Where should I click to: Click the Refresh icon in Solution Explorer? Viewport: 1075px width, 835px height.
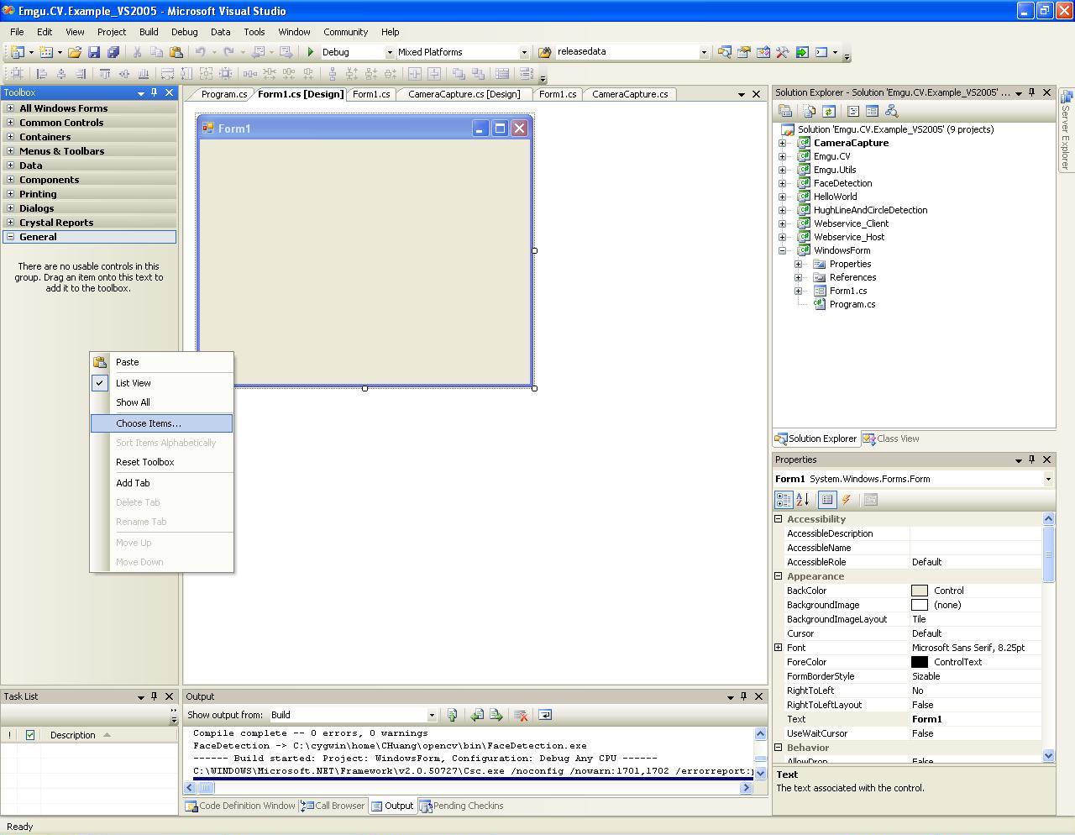click(829, 111)
